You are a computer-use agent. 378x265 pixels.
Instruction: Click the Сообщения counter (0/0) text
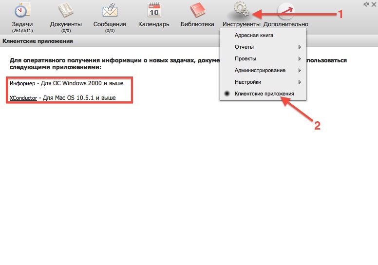click(110, 30)
